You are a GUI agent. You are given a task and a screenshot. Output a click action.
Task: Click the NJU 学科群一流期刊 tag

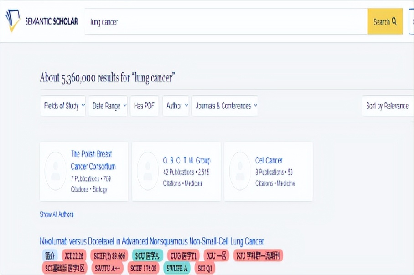[258, 255]
